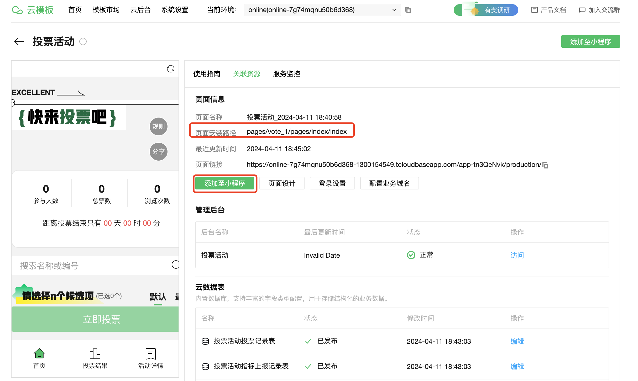This screenshot has width=638, height=381.
Task: Click the refresh icon in preview panel
Action: coord(171,69)
